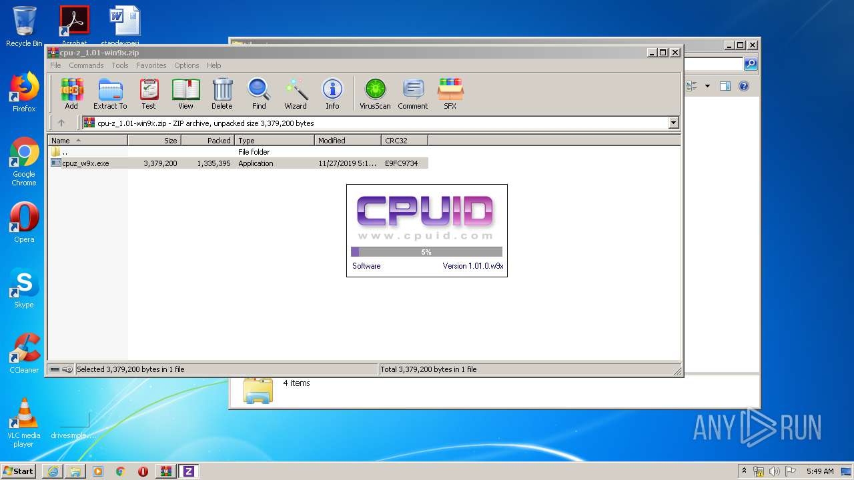Viewport: 854px width, 480px height.
Task: Click the 5:49 AM system clock
Action: coord(820,471)
